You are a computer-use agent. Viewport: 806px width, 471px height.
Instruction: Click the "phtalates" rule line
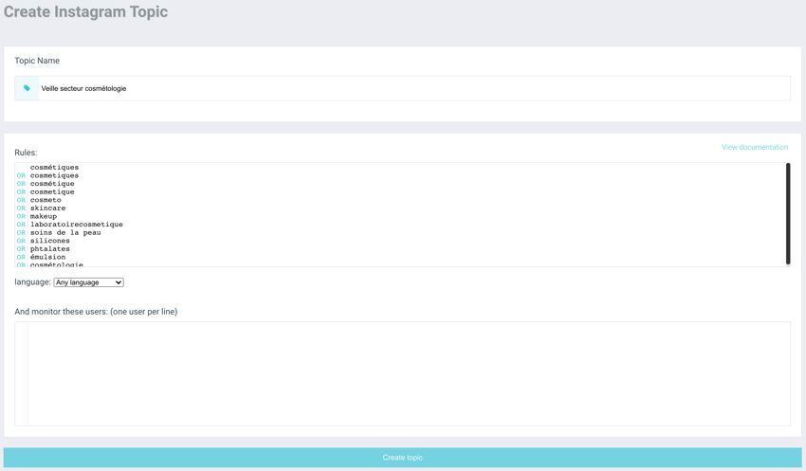50,249
